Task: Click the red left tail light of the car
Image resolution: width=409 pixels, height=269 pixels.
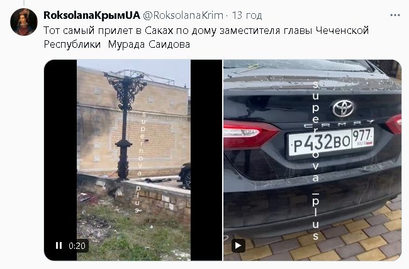Action: [x=249, y=135]
